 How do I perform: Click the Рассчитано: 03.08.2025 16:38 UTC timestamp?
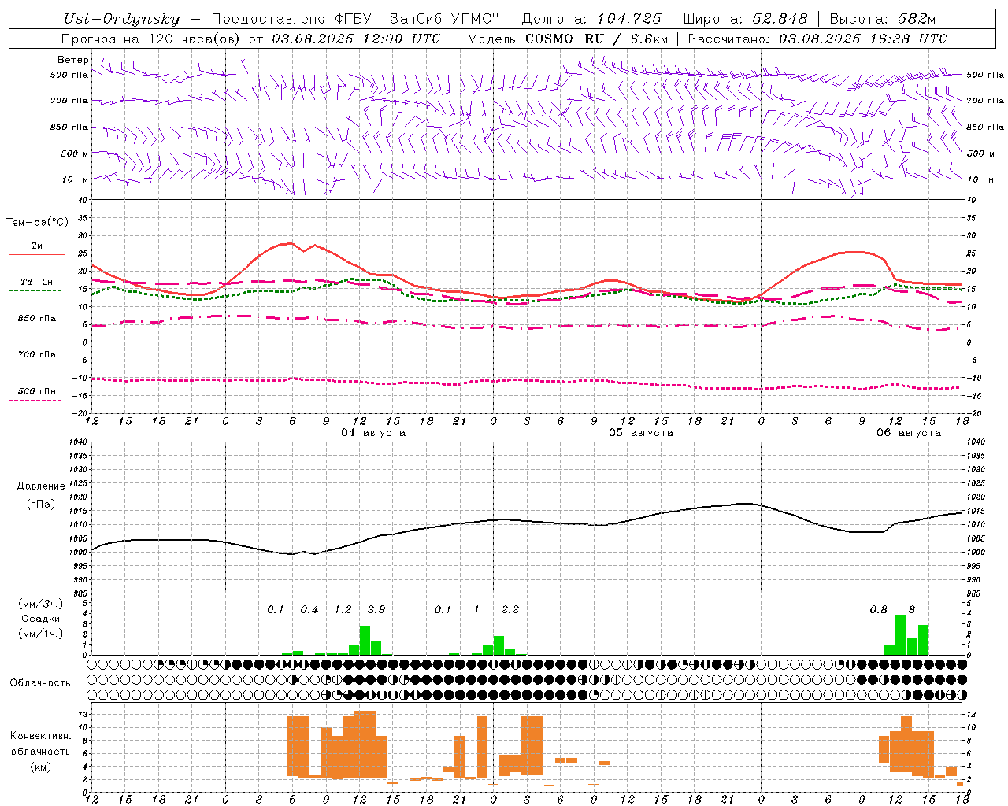coord(817,39)
